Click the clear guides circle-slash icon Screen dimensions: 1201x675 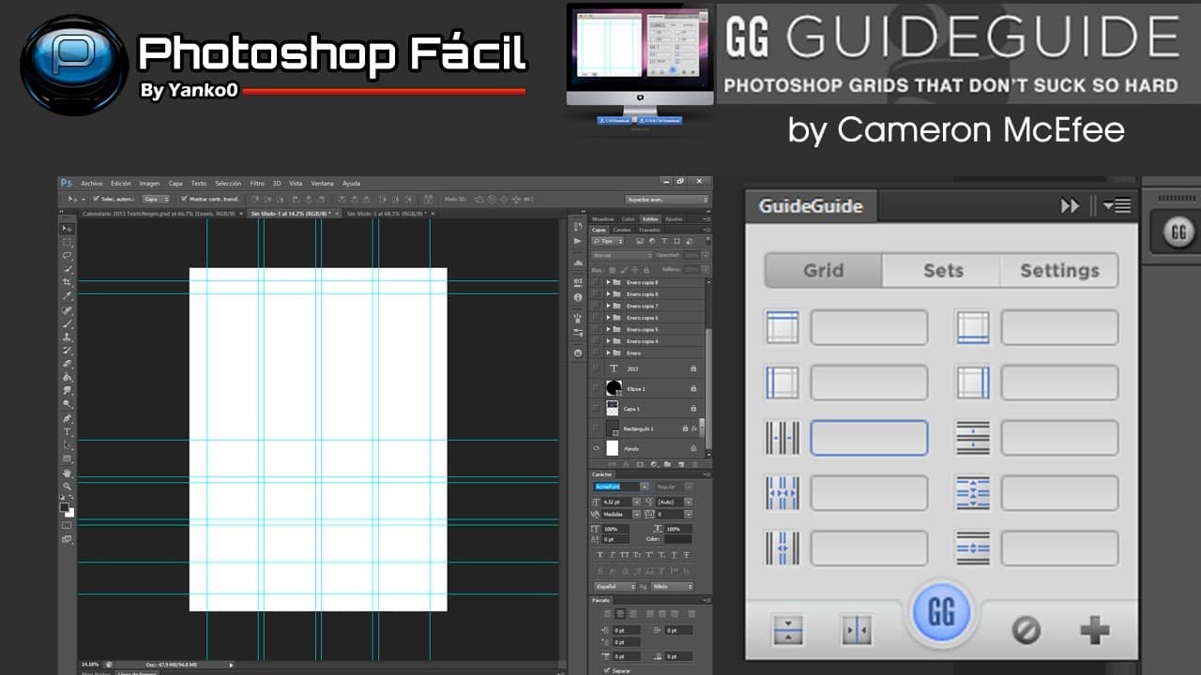pyautogui.click(x=1026, y=631)
